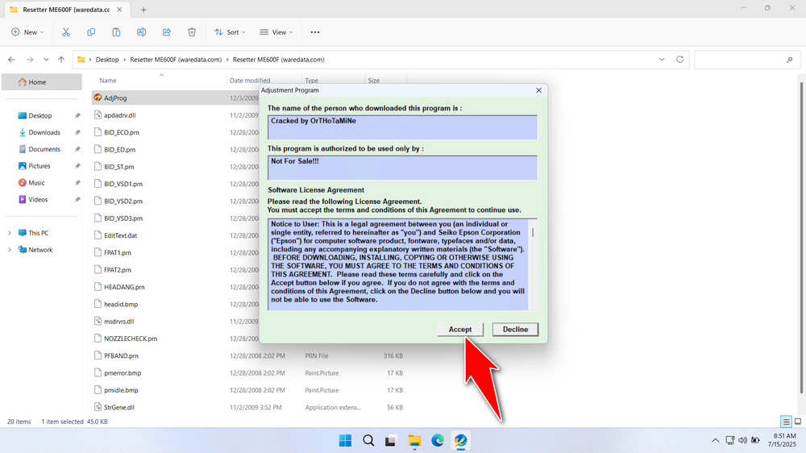Click the Paste icon in toolbar
This screenshot has width=806, height=453.
(116, 32)
